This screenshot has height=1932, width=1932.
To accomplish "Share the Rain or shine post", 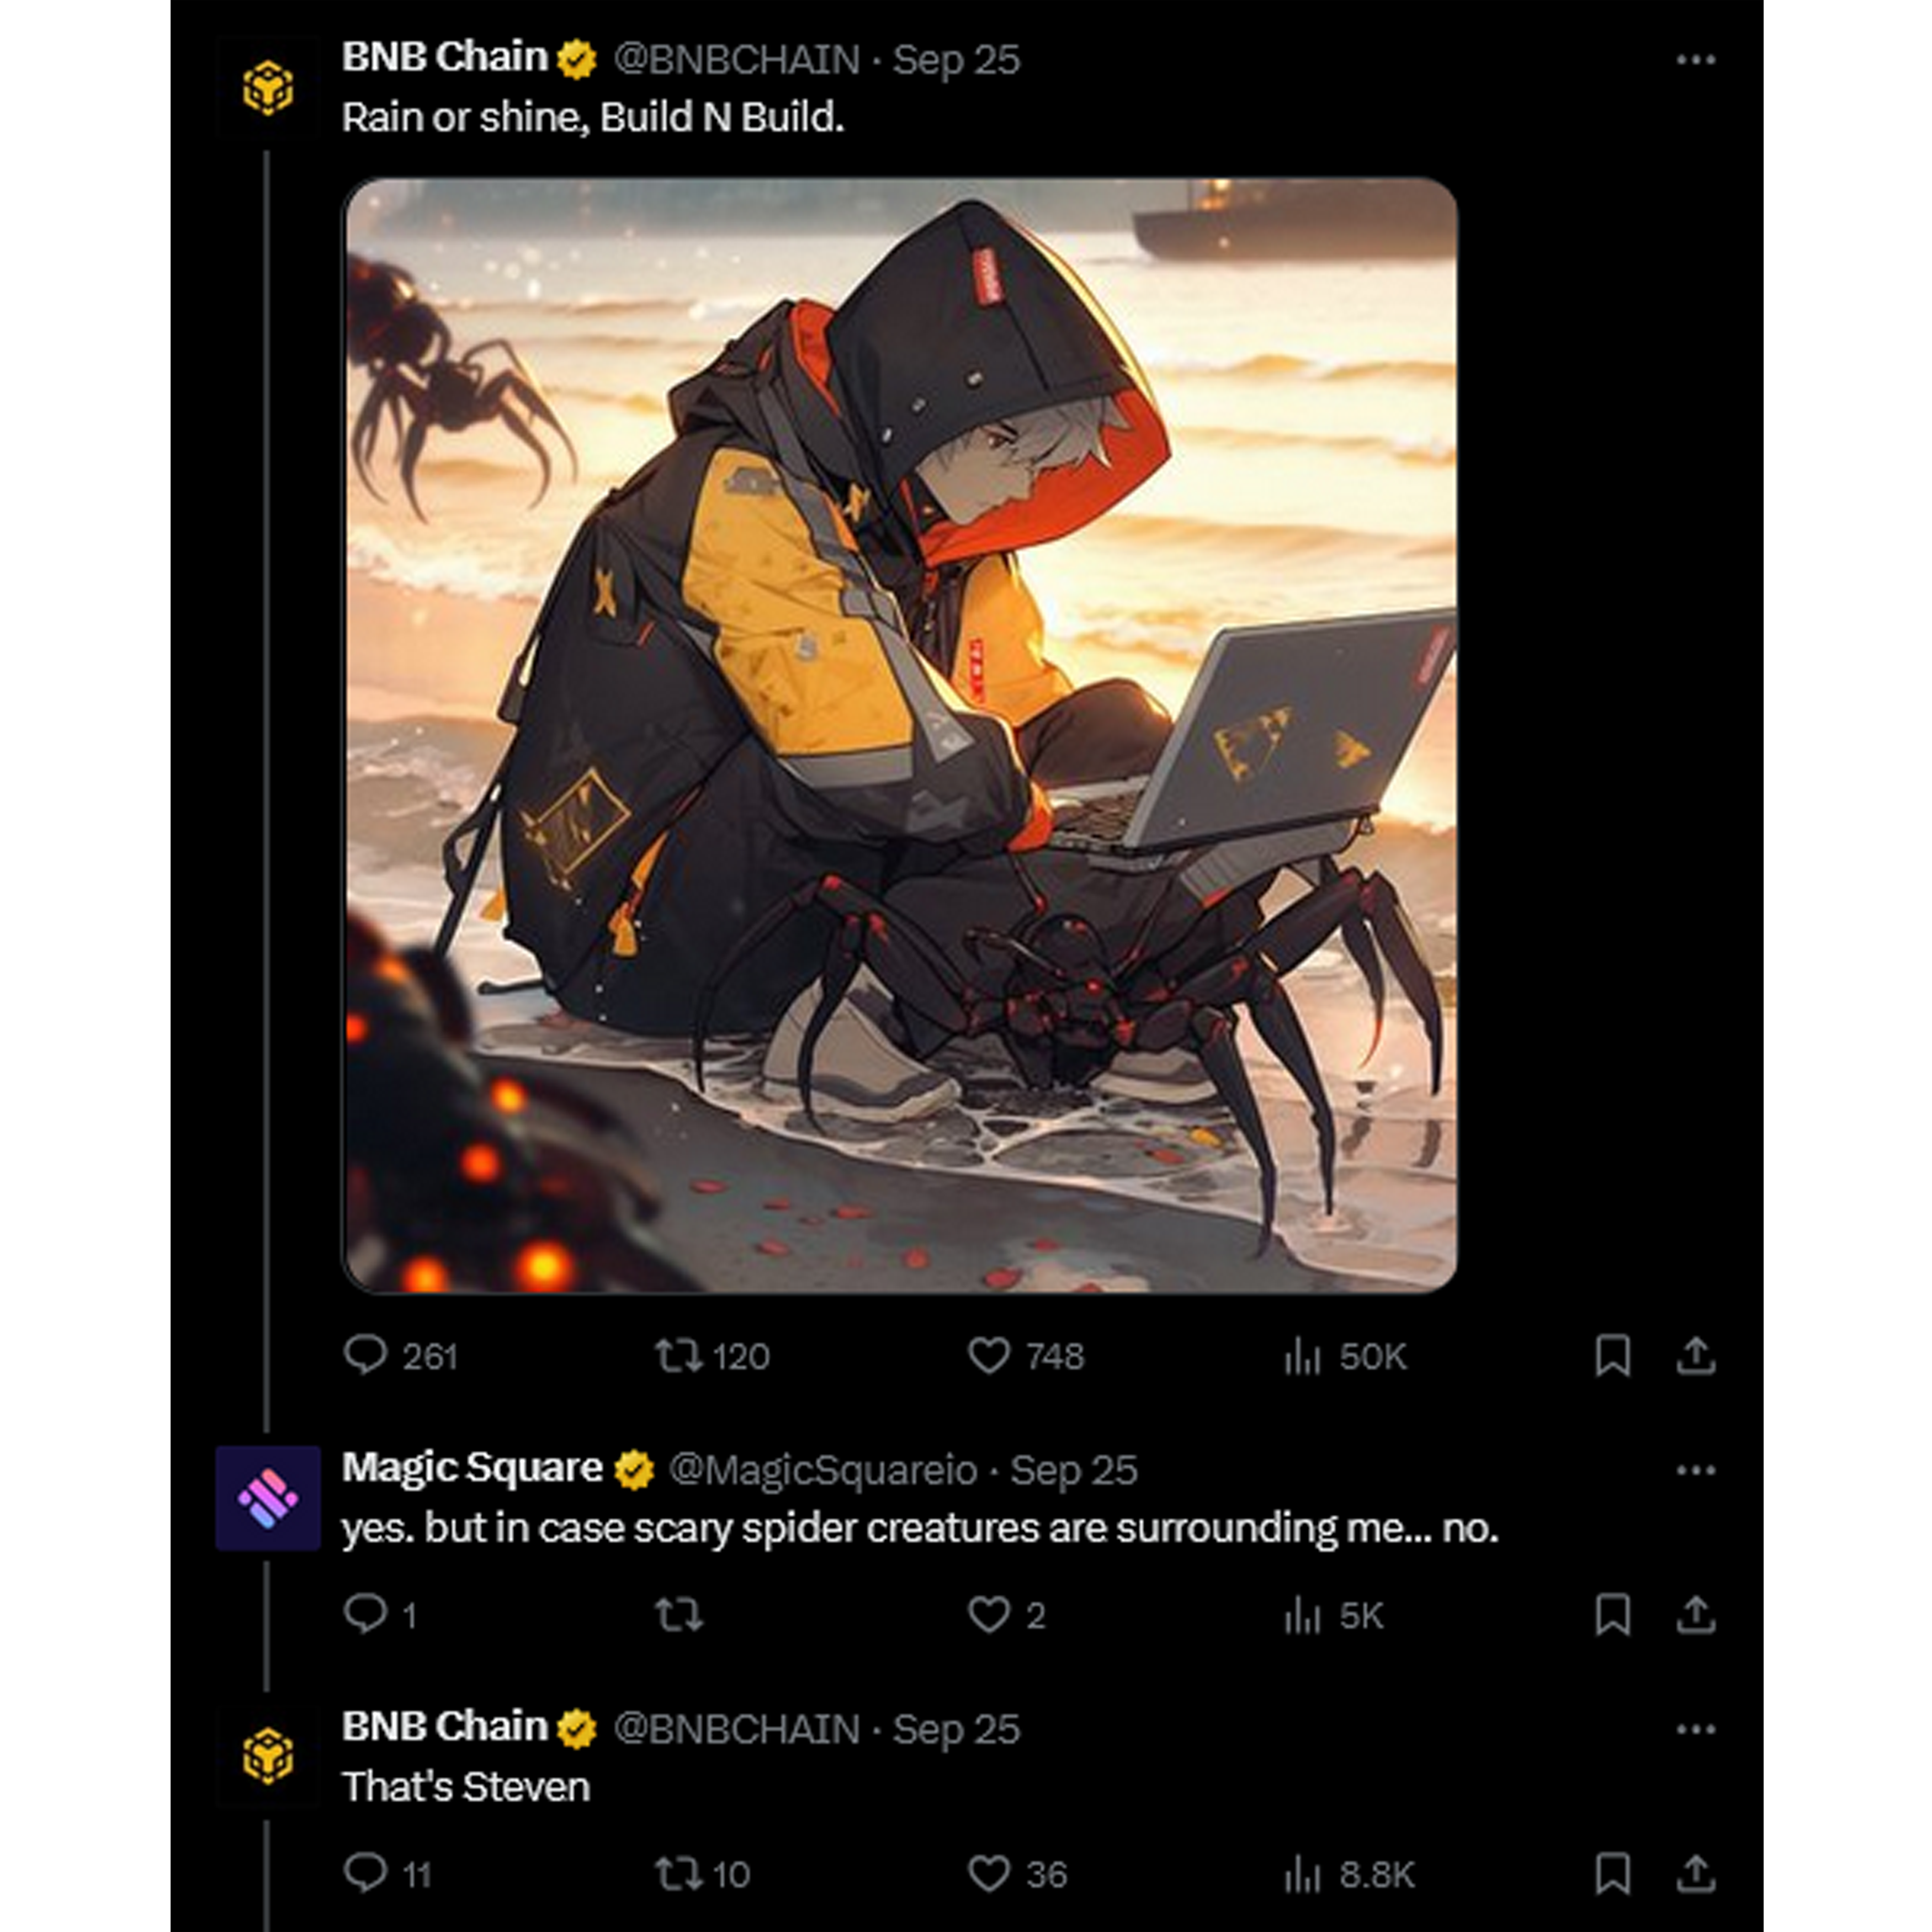I will [x=1696, y=1356].
